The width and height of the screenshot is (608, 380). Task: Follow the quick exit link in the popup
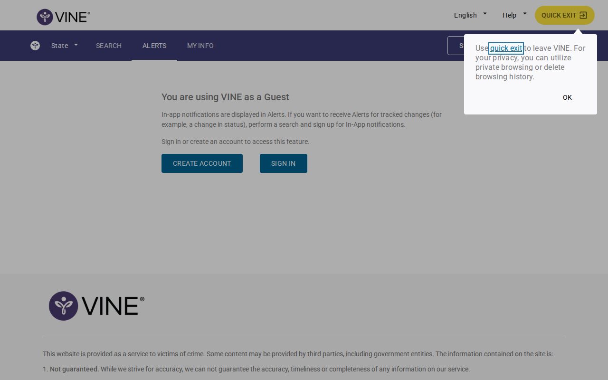[x=506, y=48]
